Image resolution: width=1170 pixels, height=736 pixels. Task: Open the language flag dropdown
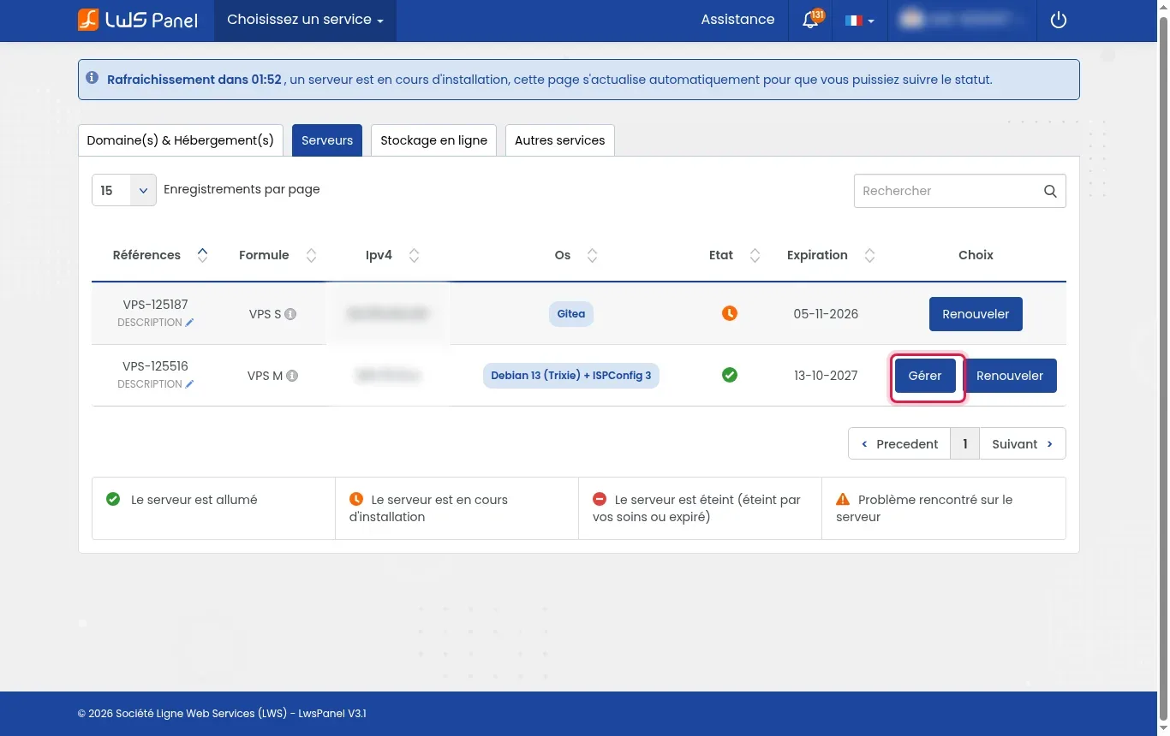[x=859, y=21]
